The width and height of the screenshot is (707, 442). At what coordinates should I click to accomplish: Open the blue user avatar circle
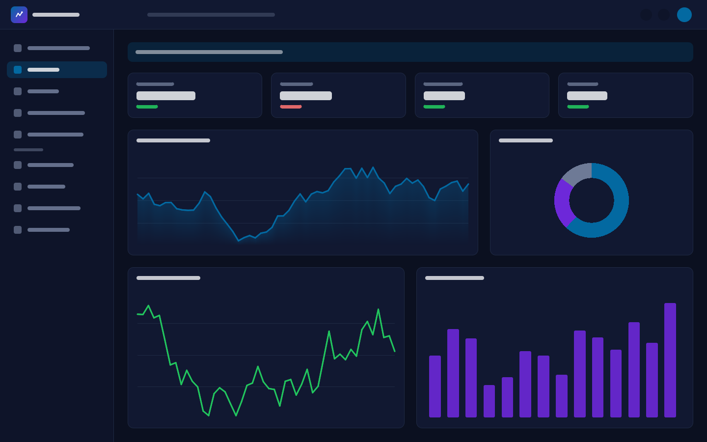pos(684,15)
